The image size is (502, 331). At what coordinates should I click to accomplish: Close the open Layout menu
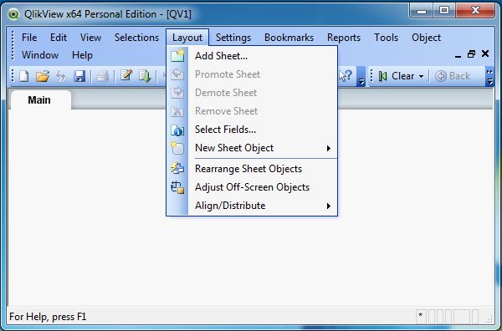coord(187,38)
